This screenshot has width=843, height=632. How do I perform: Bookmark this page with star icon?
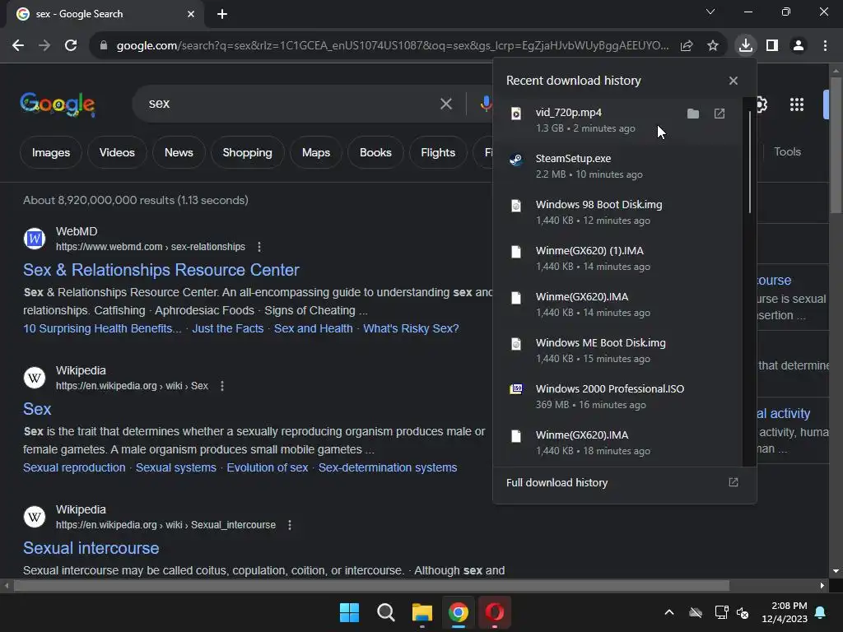click(x=713, y=46)
